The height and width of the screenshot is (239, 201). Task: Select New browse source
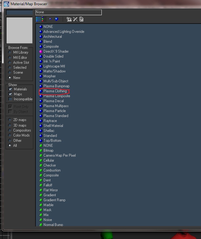click(x=10, y=78)
